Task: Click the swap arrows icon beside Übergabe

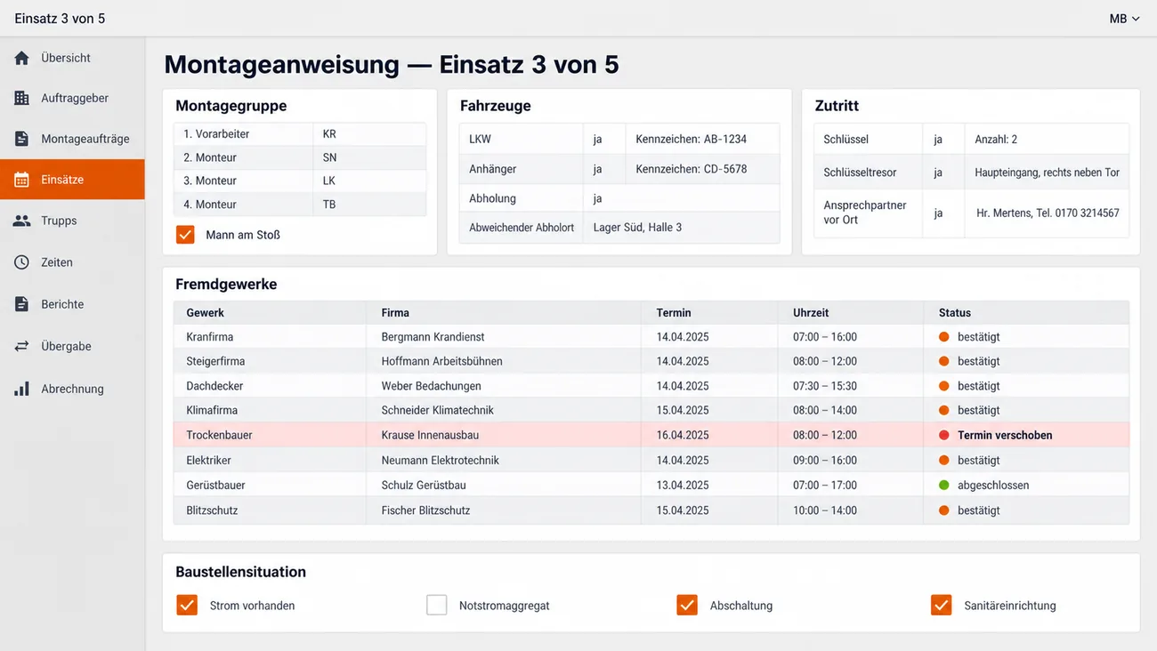Action: click(x=21, y=346)
